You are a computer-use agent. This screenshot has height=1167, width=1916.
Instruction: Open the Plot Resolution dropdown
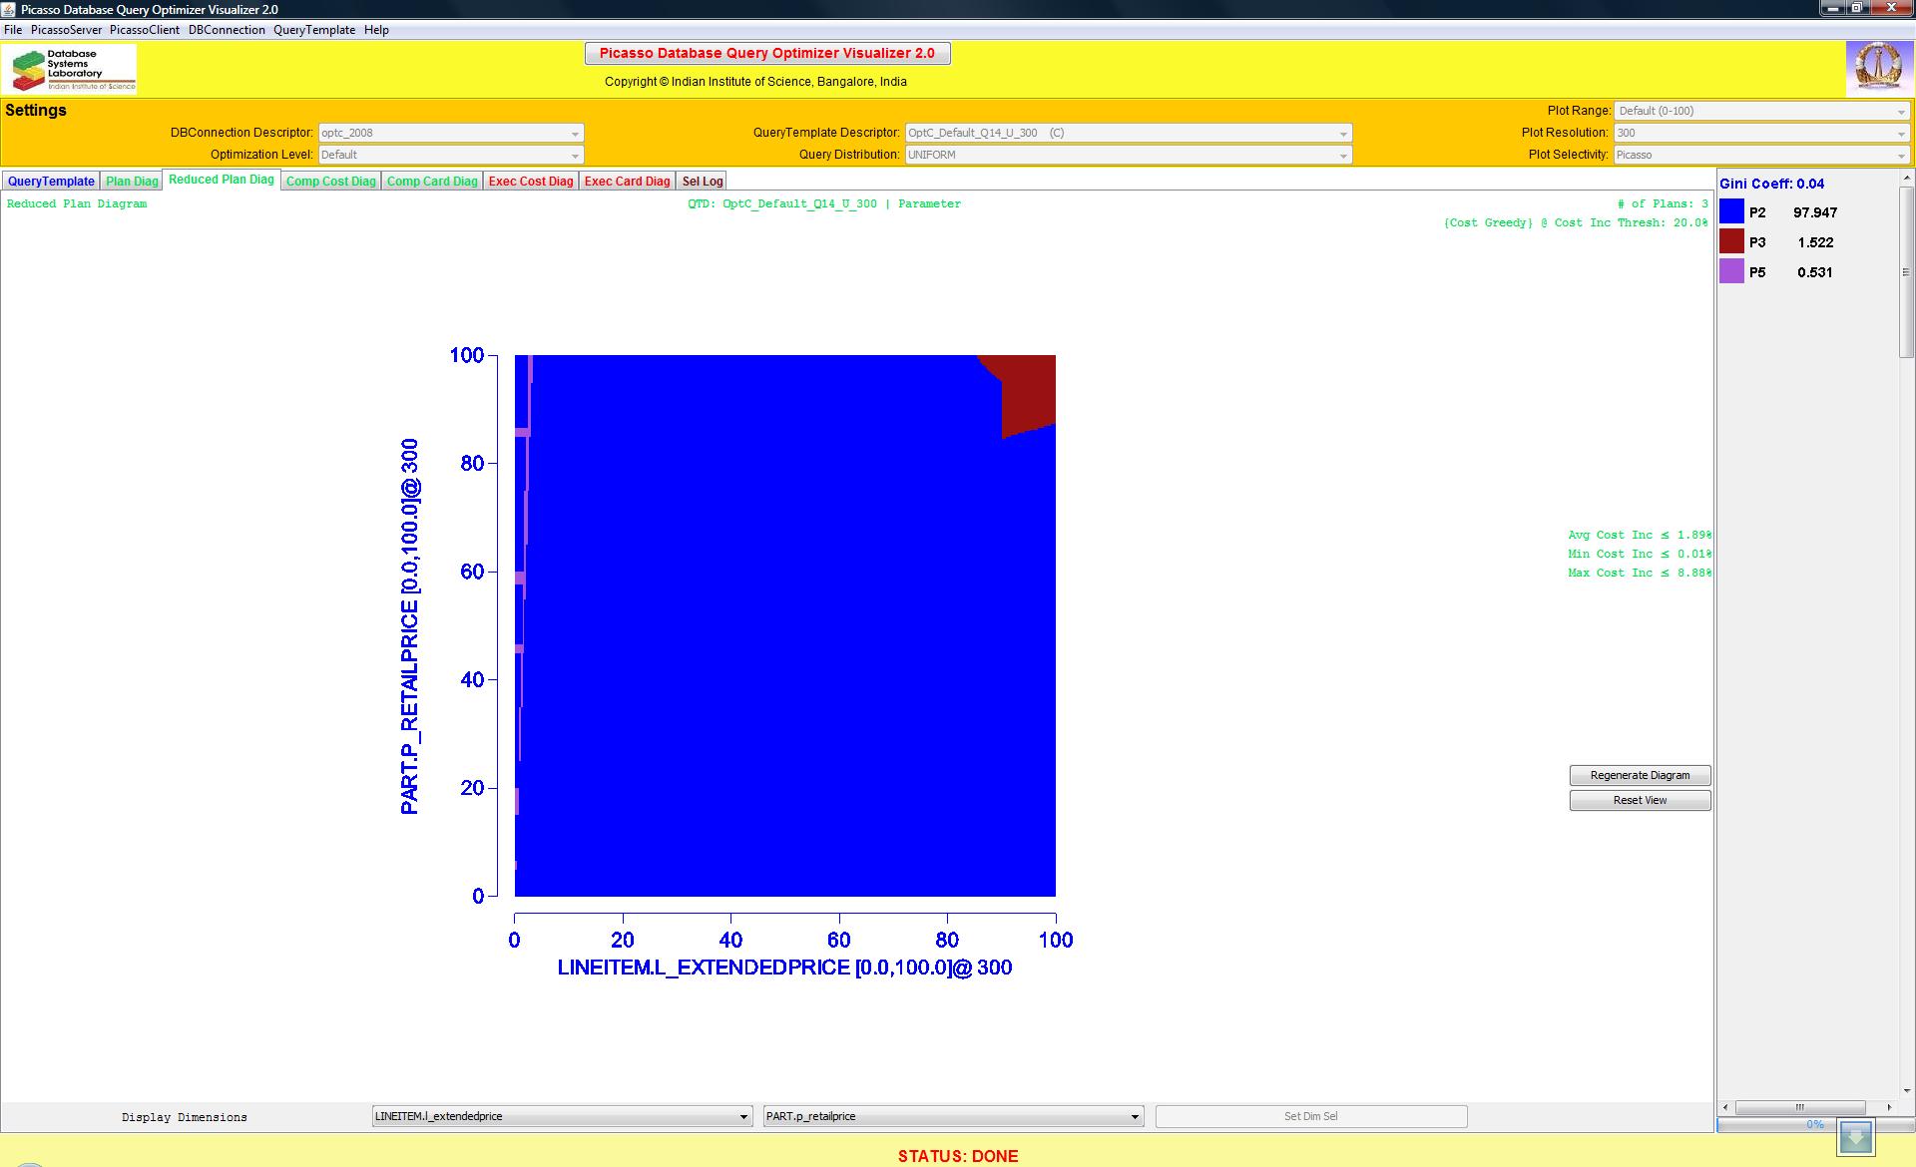(x=1760, y=133)
